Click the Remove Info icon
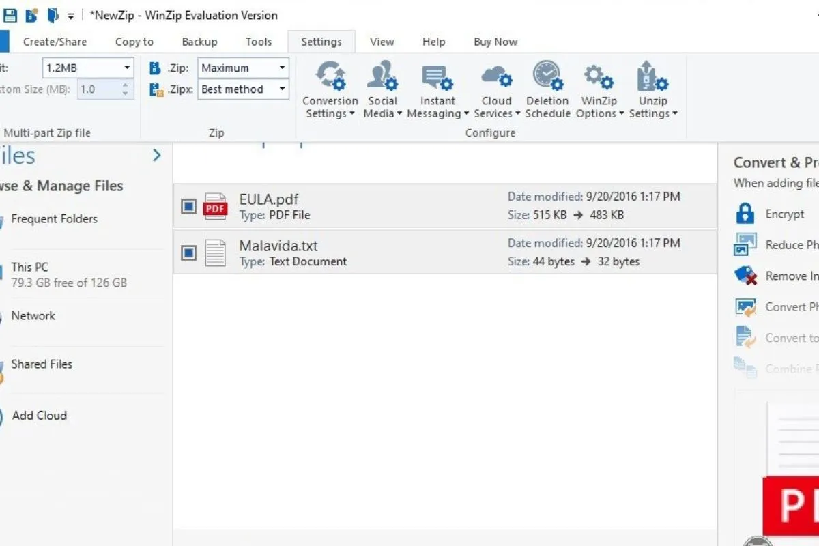This screenshot has height=546, width=819. pyautogui.click(x=745, y=276)
